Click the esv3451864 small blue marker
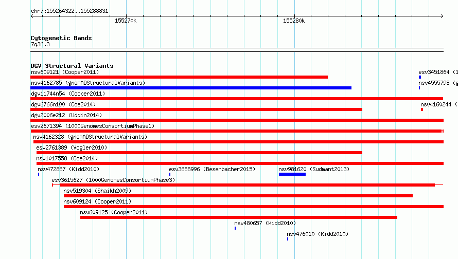The image size is (458, 259). click(420, 77)
